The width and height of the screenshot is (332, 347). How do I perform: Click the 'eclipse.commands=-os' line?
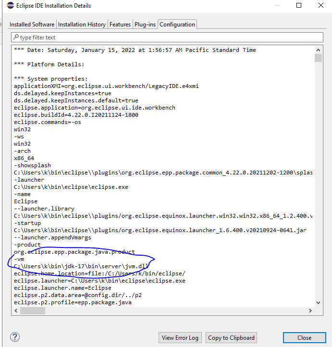(x=48, y=122)
